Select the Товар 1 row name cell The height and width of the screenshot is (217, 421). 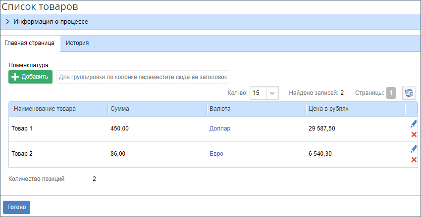(22, 129)
